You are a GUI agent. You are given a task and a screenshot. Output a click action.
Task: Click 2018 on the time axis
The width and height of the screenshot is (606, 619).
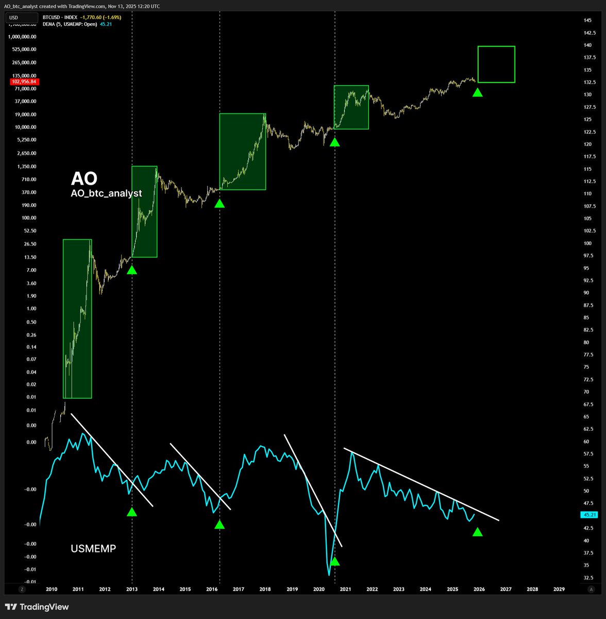tap(265, 589)
